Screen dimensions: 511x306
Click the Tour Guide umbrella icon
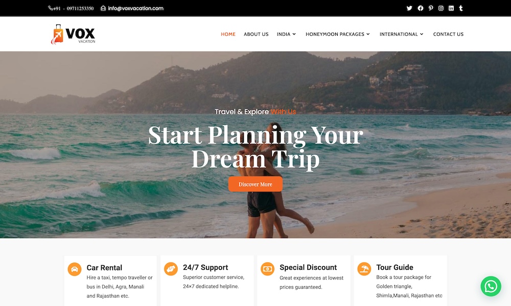pyautogui.click(x=364, y=269)
